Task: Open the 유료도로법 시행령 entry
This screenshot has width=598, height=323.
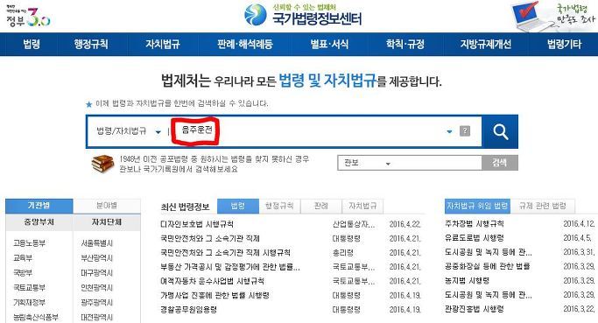Action: coord(474,238)
